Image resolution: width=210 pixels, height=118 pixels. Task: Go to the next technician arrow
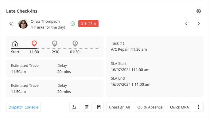tap(199, 24)
